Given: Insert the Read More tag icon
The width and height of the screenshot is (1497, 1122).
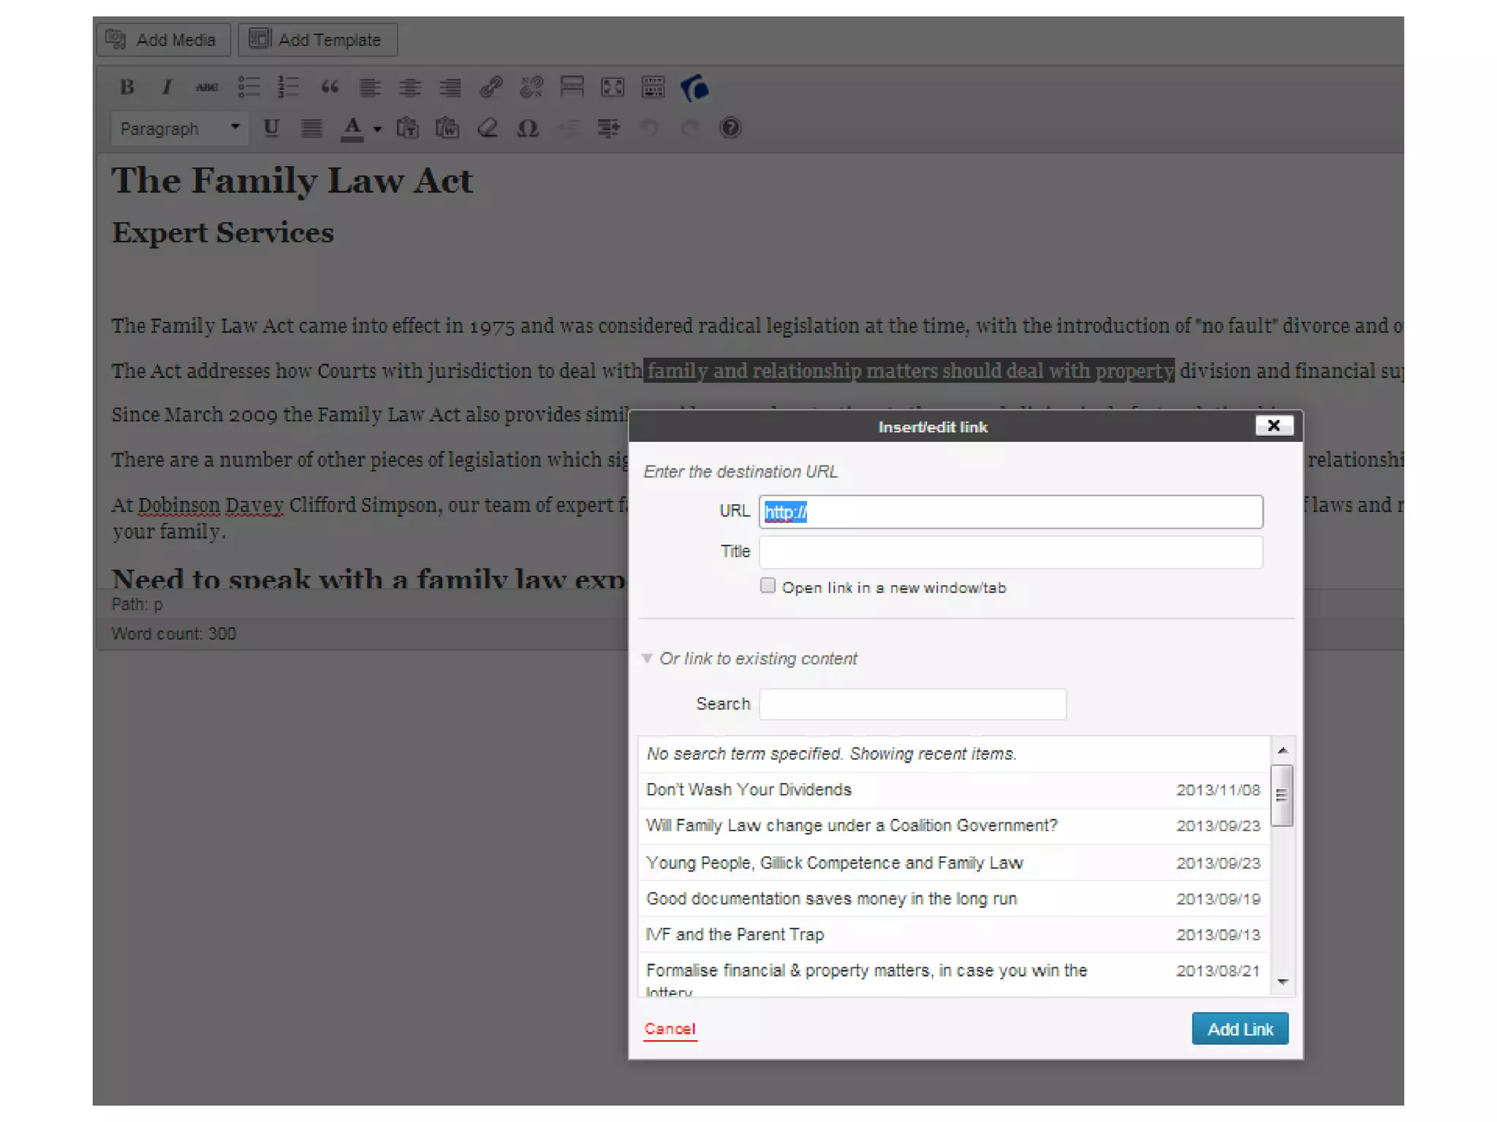Looking at the screenshot, I should [x=572, y=87].
